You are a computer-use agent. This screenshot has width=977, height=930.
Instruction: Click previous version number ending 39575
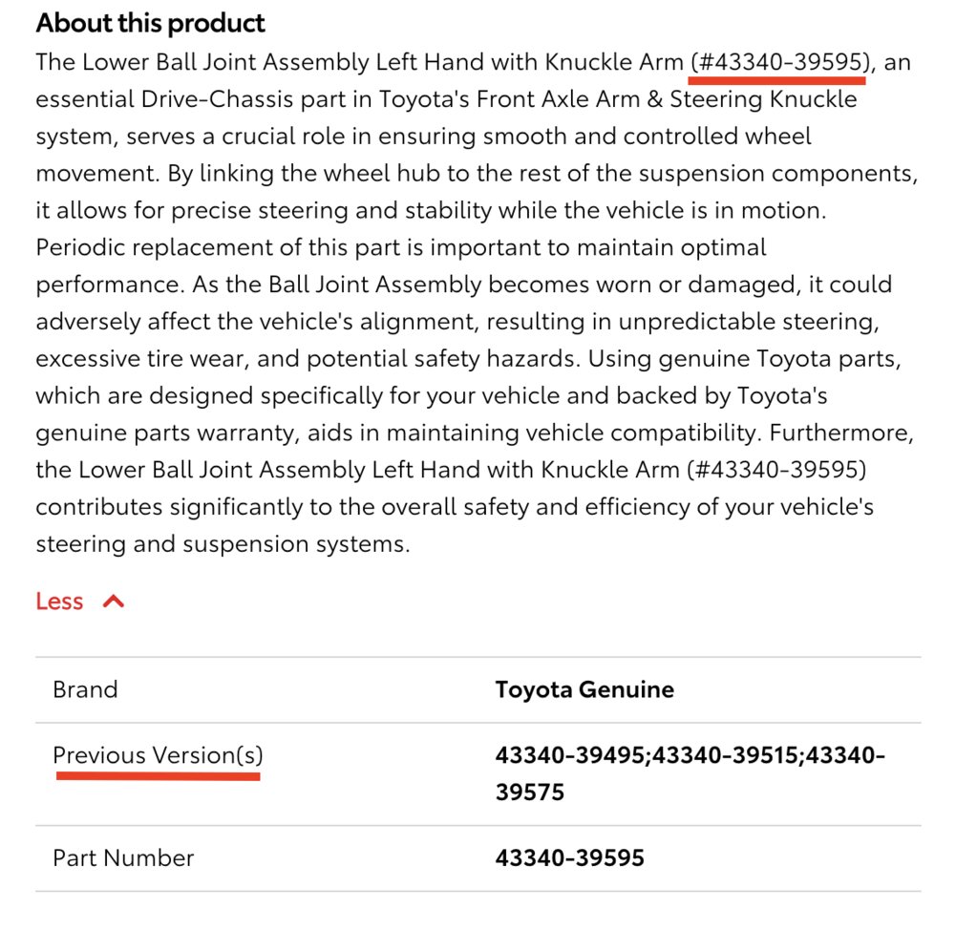690,773
